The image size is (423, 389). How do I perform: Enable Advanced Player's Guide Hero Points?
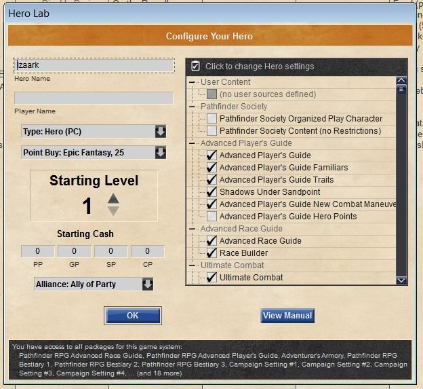tap(211, 216)
